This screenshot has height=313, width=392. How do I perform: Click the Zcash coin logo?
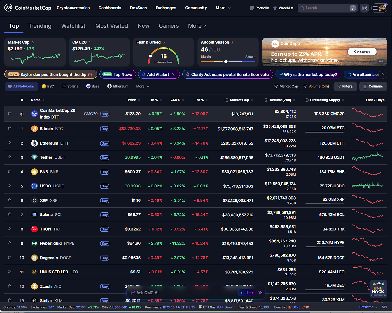[x=34, y=286]
